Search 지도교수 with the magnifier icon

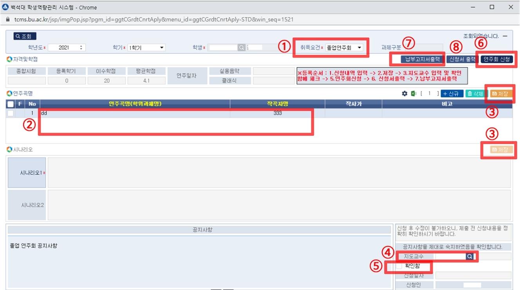(469, 257)
